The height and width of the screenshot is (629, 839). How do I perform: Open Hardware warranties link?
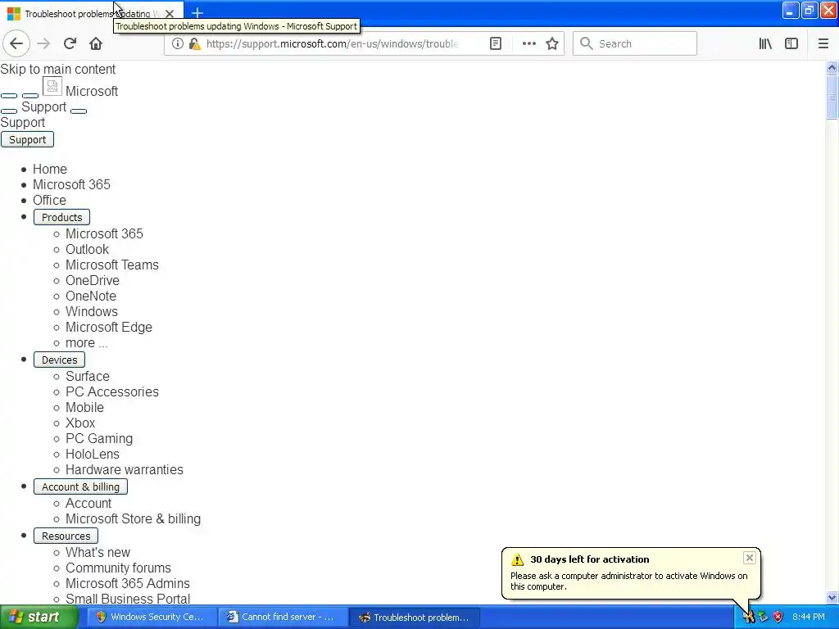point(125,469)
